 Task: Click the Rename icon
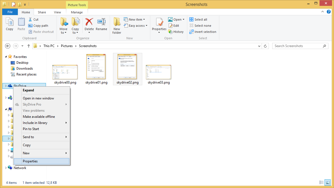point(101,22)
